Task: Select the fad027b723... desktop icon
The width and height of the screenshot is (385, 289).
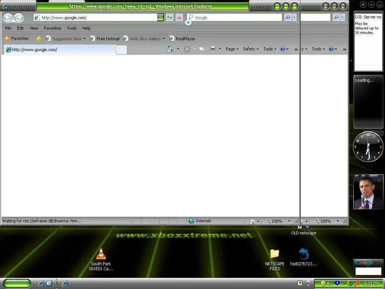Action: coord(303,257)
